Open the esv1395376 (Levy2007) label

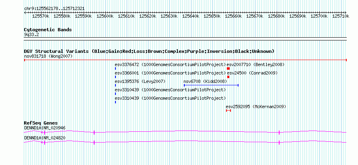(x=140, y=81)
